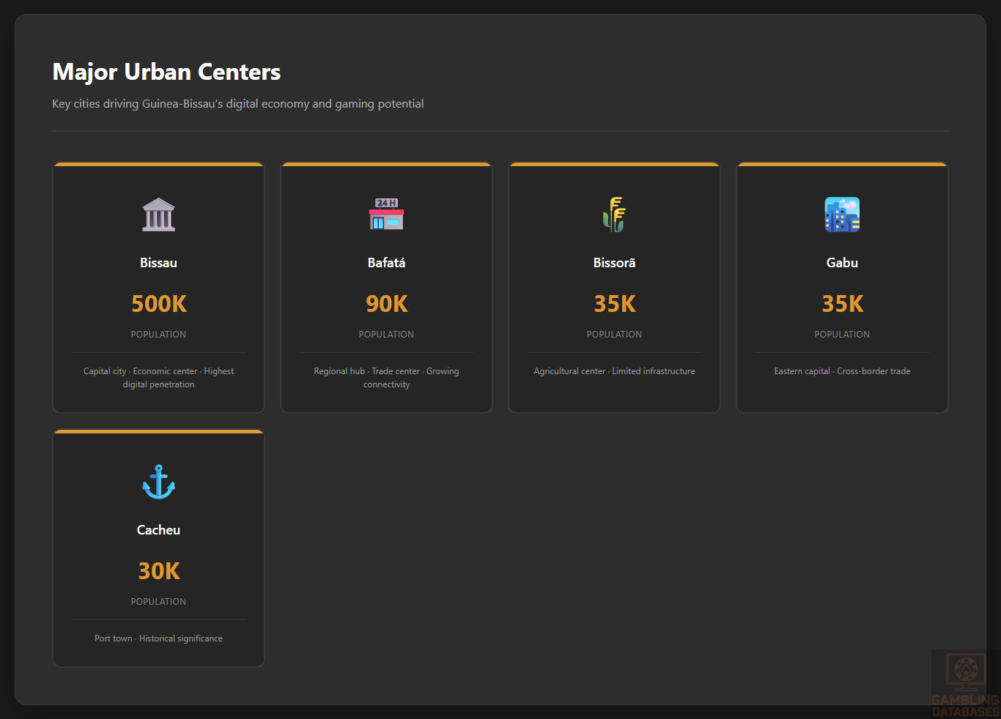Screen dimensions: 1001x719
Task: Click the 30K population figure
Action: 158,571
